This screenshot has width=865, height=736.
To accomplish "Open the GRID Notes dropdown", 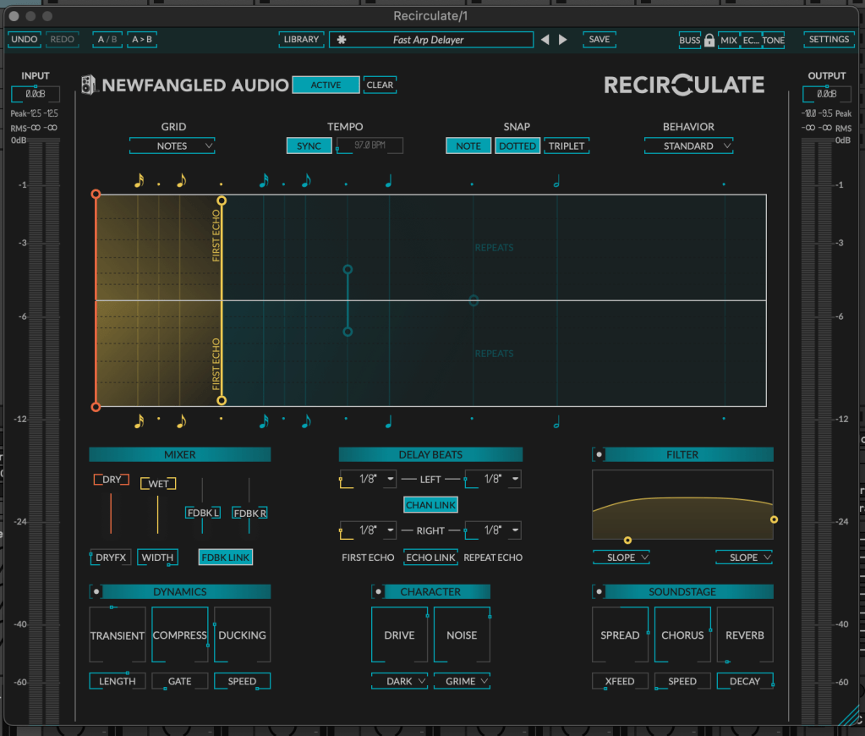I will [172, 146].
